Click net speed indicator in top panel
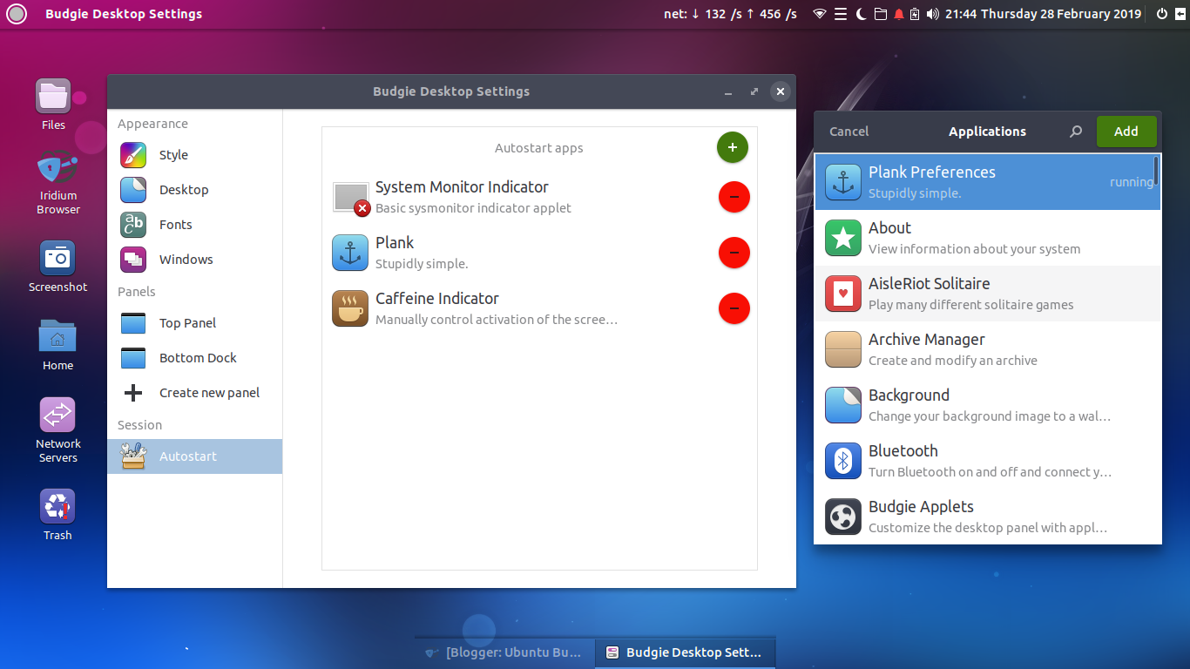The image size is (1190, 669). [730, 14]
